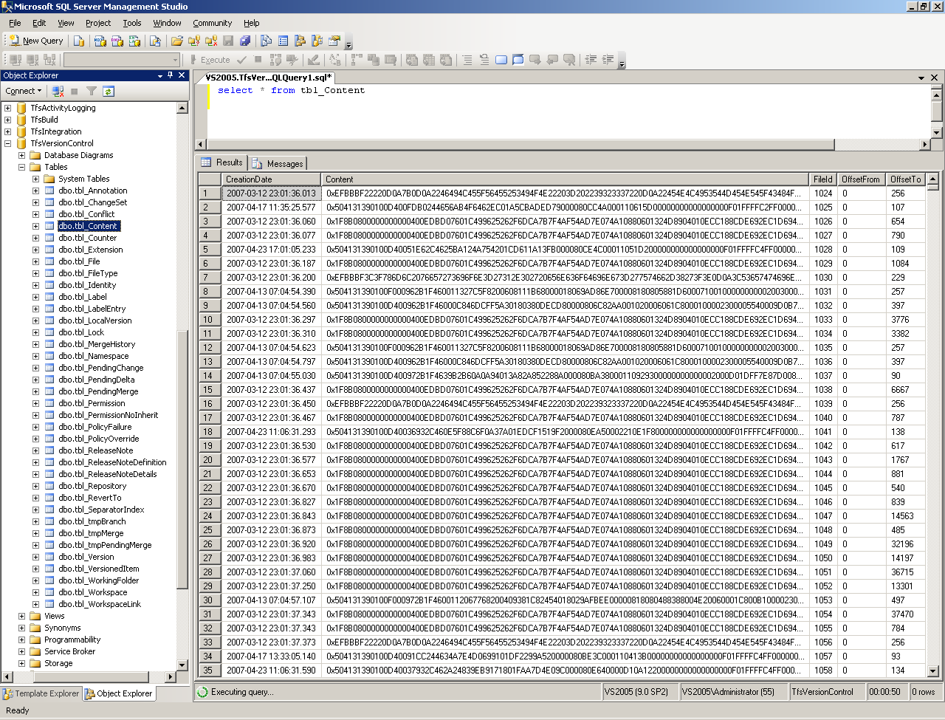Click the Disconnect icon in Object Explorer

point(58,91)
